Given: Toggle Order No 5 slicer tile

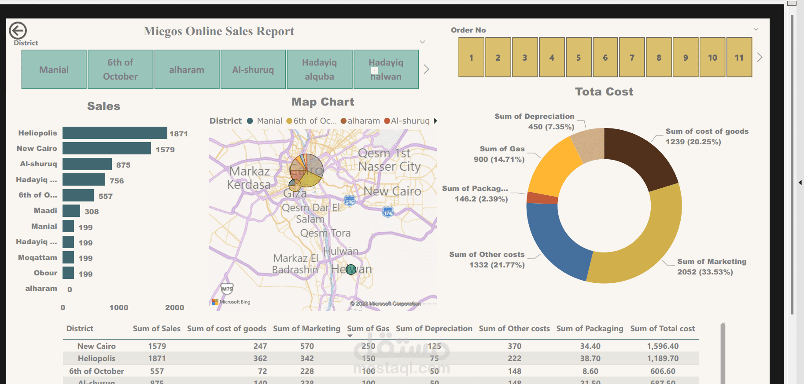Looking at the screenshot, I should pyautogui.click(x=579, y=57).
